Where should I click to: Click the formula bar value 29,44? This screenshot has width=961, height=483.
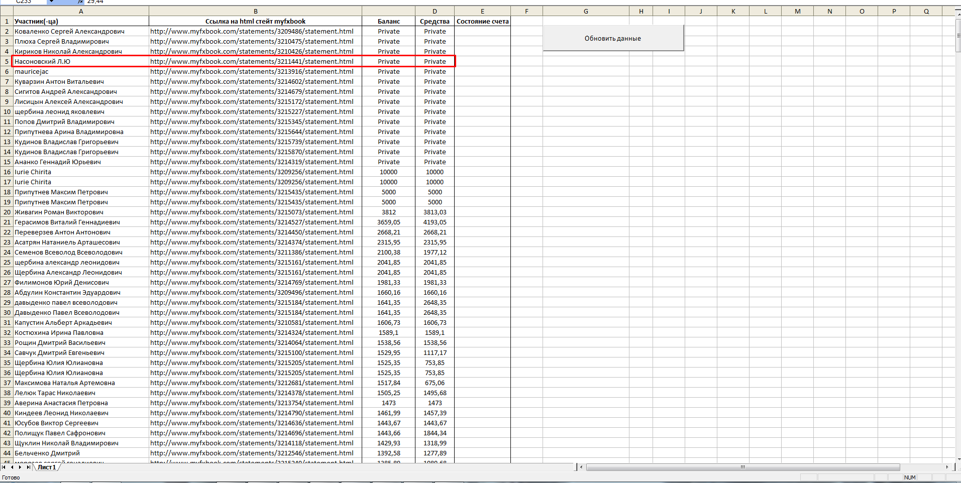tap(95, 2)
